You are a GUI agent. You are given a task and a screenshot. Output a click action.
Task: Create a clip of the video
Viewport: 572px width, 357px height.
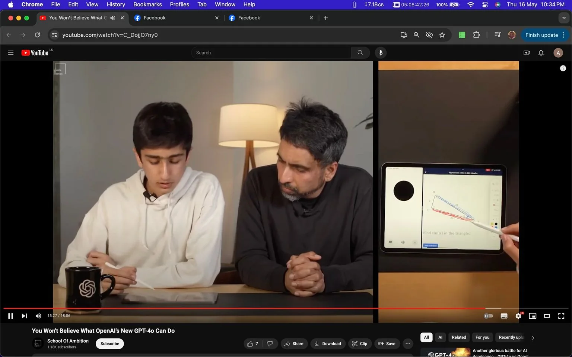[360, 344]
